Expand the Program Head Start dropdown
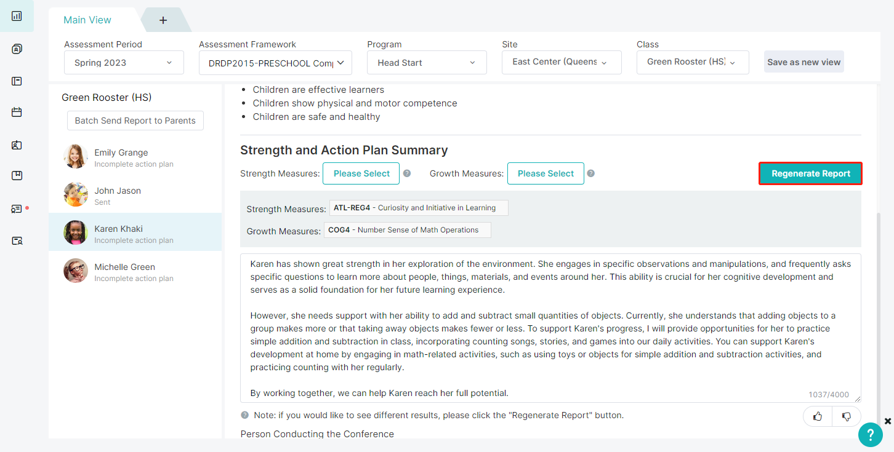This screenshot has width=894, height=452. 427,63
